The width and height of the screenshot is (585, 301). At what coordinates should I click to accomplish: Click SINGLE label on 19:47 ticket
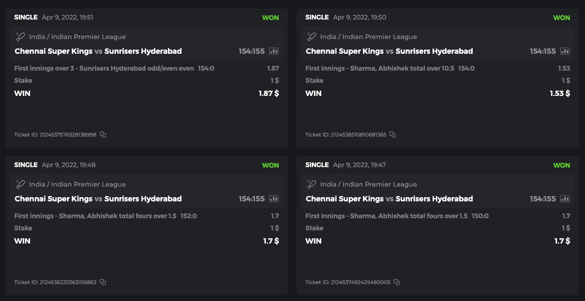pyautogui.click(x=317, y=165)
